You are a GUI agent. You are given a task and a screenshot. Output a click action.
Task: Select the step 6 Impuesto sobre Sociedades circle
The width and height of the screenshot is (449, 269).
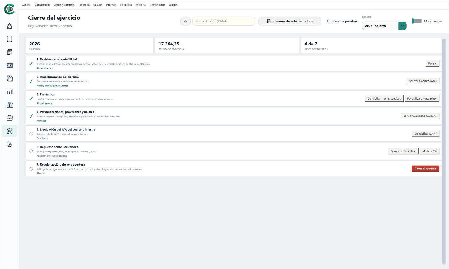coord(31,152)
